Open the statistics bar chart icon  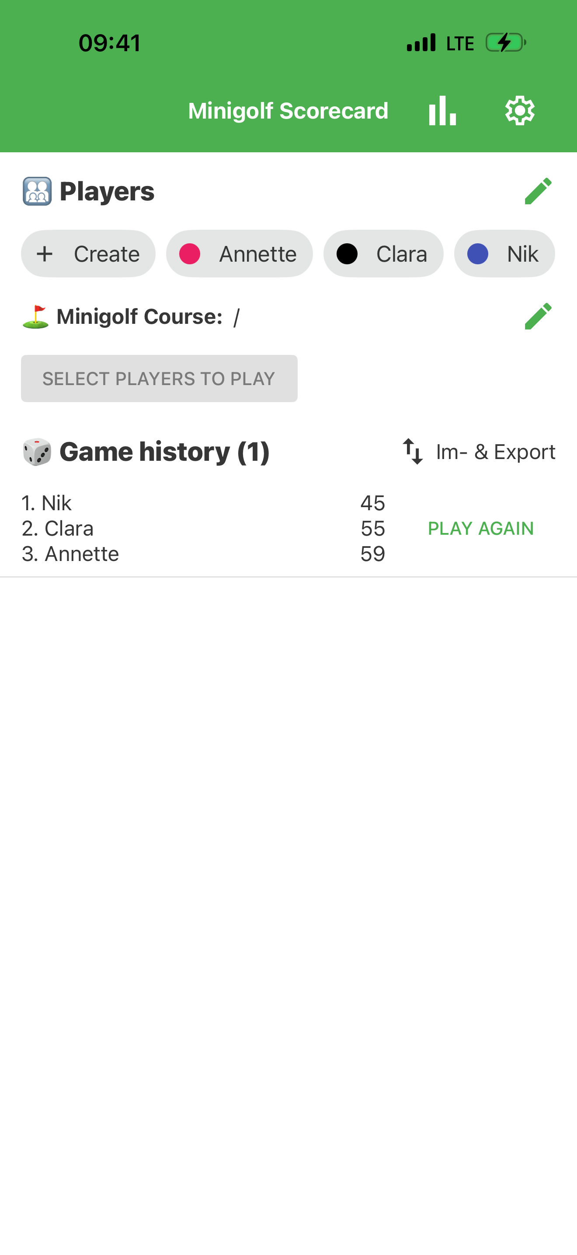(442, 111)
